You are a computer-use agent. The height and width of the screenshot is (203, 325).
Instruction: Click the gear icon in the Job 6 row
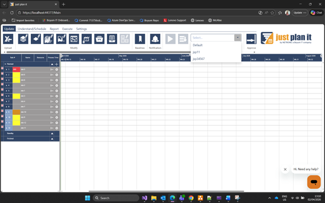[57, 75]
